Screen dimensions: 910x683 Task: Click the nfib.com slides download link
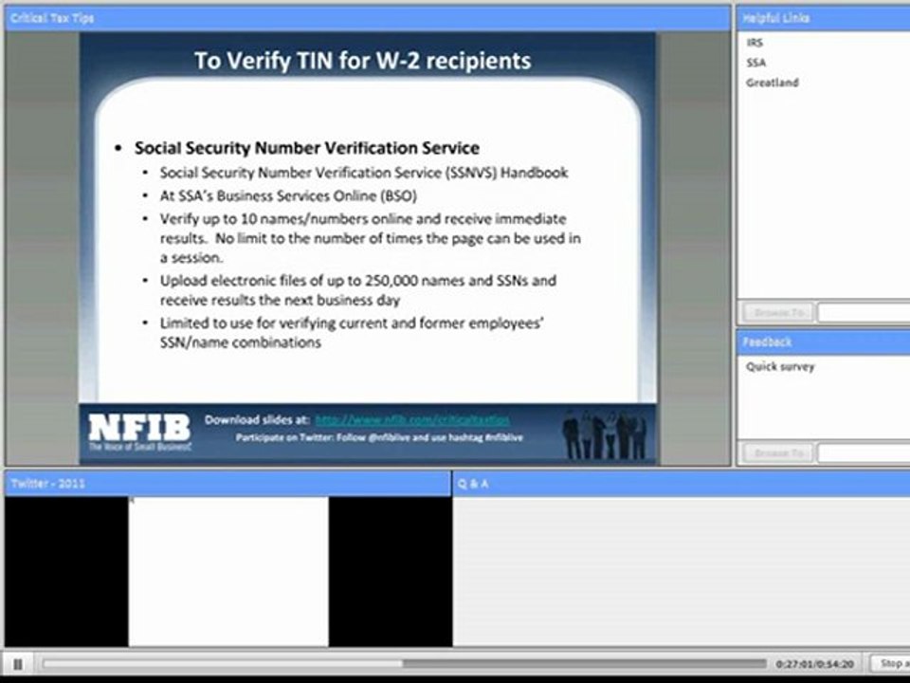[x=412, y=419]
